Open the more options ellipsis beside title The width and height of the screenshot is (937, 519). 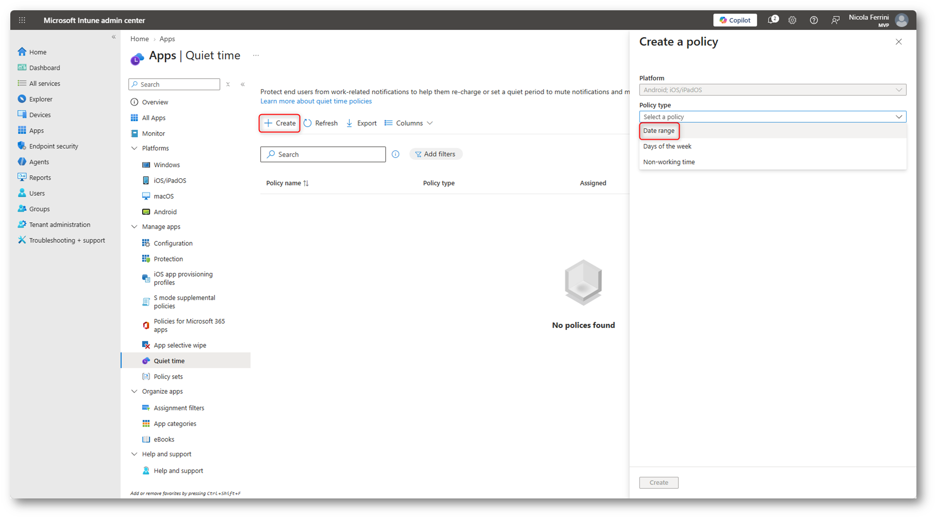click(x=256, y=55)
